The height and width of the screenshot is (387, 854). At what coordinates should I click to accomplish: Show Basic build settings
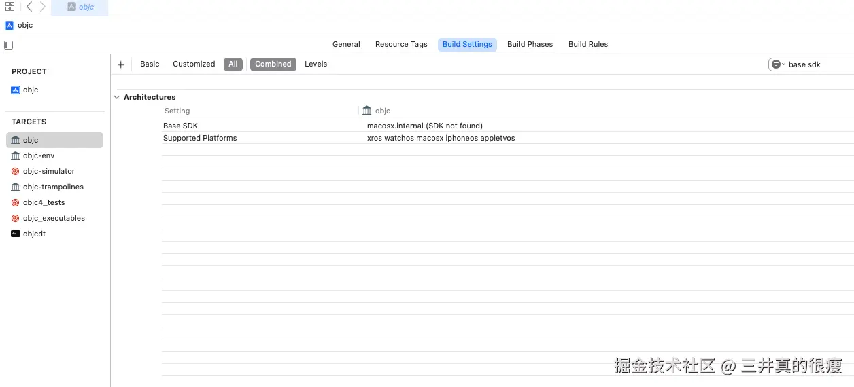pos(150,64)
